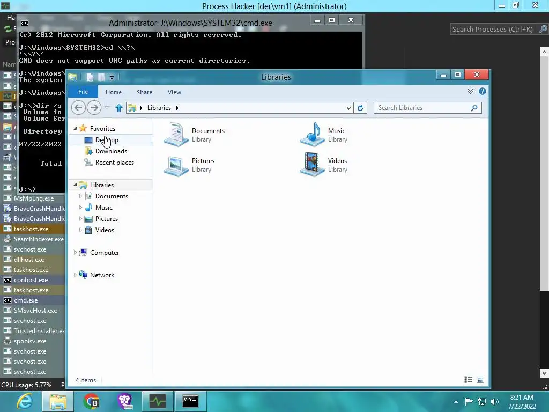Switch to cmd.exe taskbar icon
The width and height of the screenshot is (549, 412).
coord(191,401)
